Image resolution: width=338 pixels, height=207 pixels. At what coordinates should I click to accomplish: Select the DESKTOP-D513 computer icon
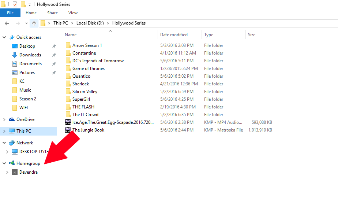pos(14,152)
